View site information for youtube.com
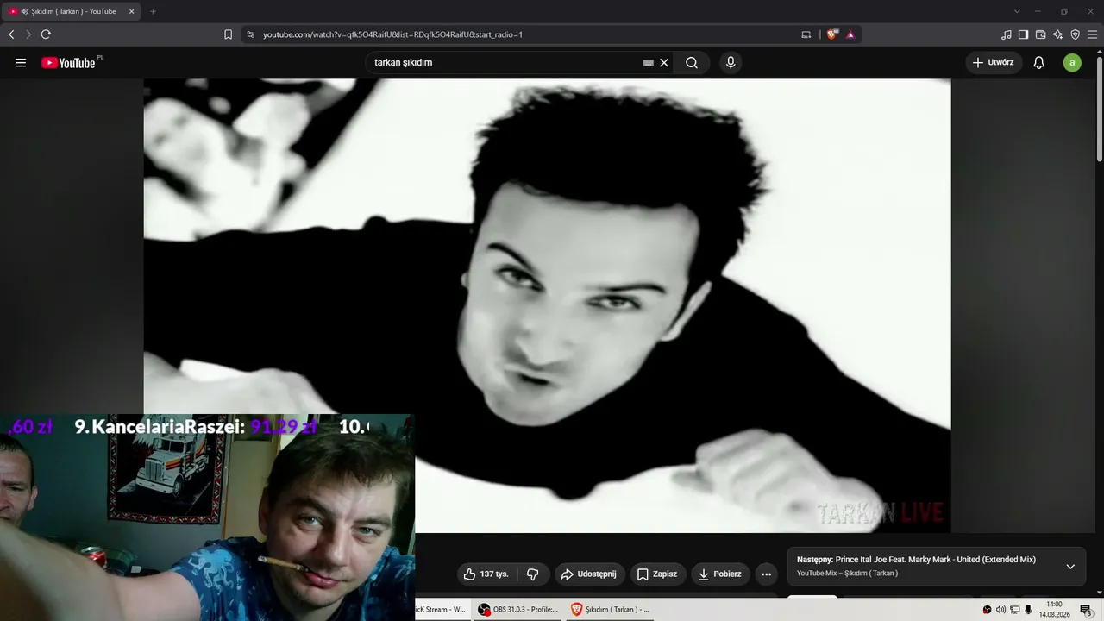Image resolution: width=1104 pixels, height=621 pixels. click(x=250, y=34)
